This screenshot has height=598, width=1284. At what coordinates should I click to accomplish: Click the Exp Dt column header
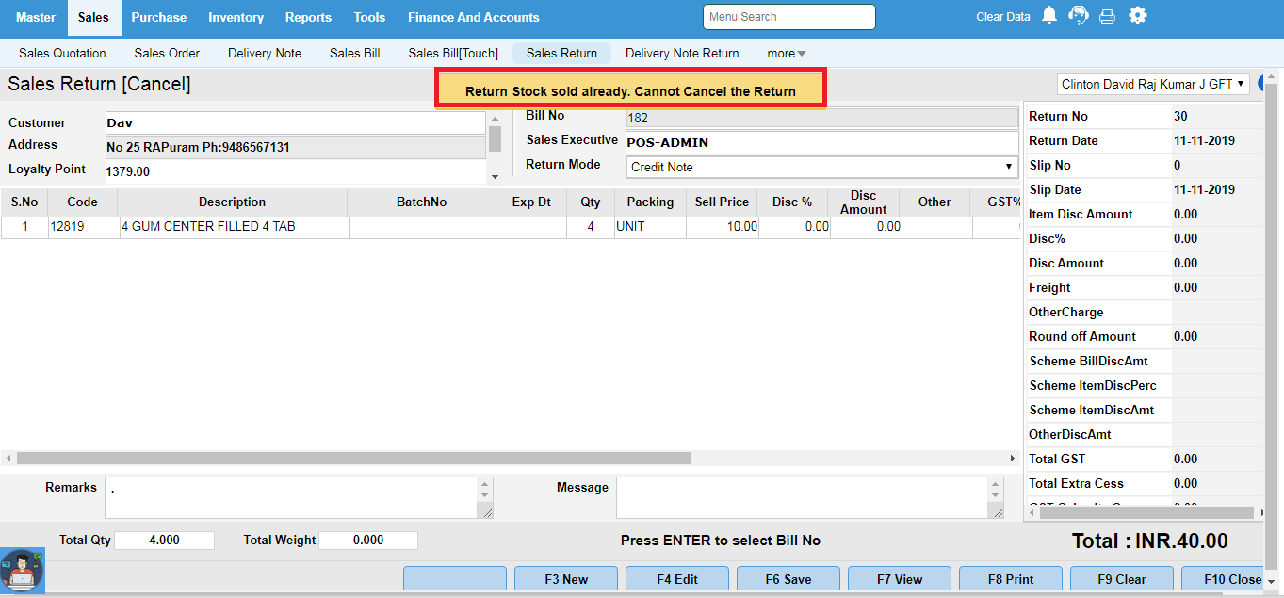(x=531, y=202)
